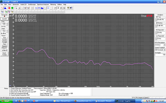
Task: Open the yellow question mark help icon
Action: 68,8
